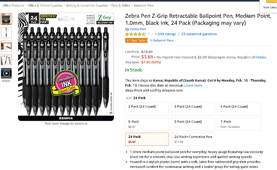Image resolution: width=277 pixels, height=170 pixels.
Task: Open the third product thumbnail image
Action: click(6, 46)
